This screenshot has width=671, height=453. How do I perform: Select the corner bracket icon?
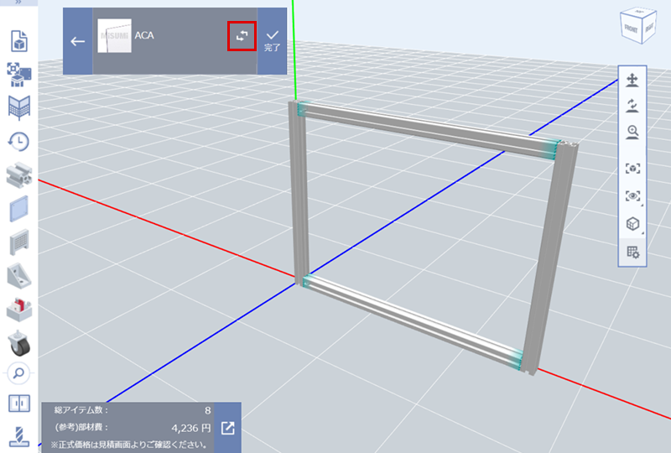(x=18, y=275)
